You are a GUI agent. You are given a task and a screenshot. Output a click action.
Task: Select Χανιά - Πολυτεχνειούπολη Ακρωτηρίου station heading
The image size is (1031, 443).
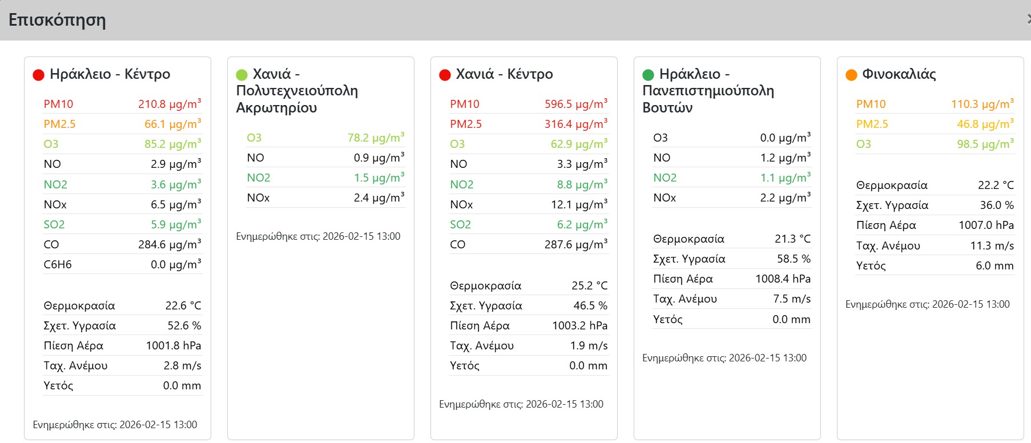[297, 91]
